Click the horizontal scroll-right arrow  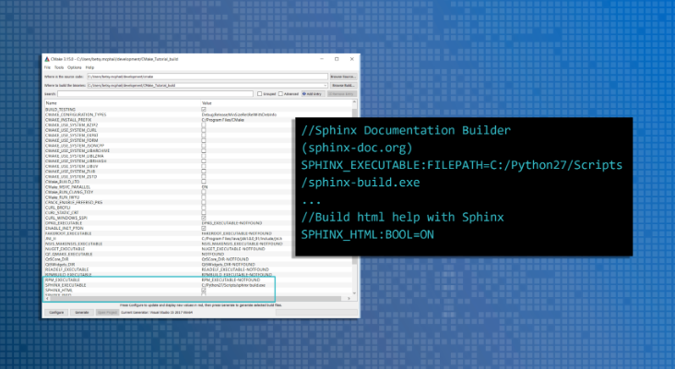[349, 298]
